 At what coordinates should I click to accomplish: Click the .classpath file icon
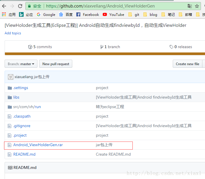(x=10, y=116)
